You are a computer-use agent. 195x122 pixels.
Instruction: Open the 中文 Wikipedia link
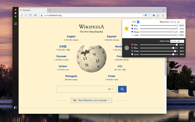tap(120, 66)
